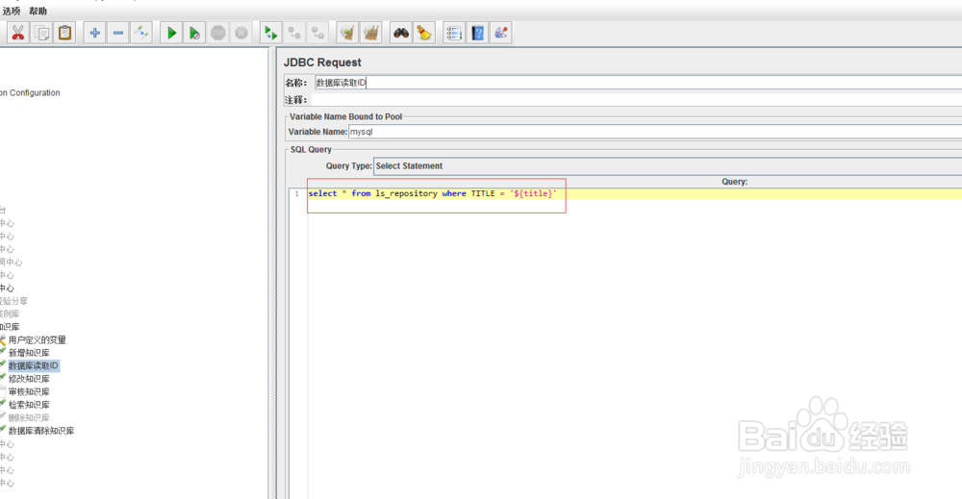This screenshot has height=499, width=962.
Task: Select 检索知识库 tree node
Action: point(29,405)
